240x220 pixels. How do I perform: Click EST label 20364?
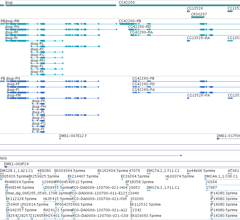(211, 182)
